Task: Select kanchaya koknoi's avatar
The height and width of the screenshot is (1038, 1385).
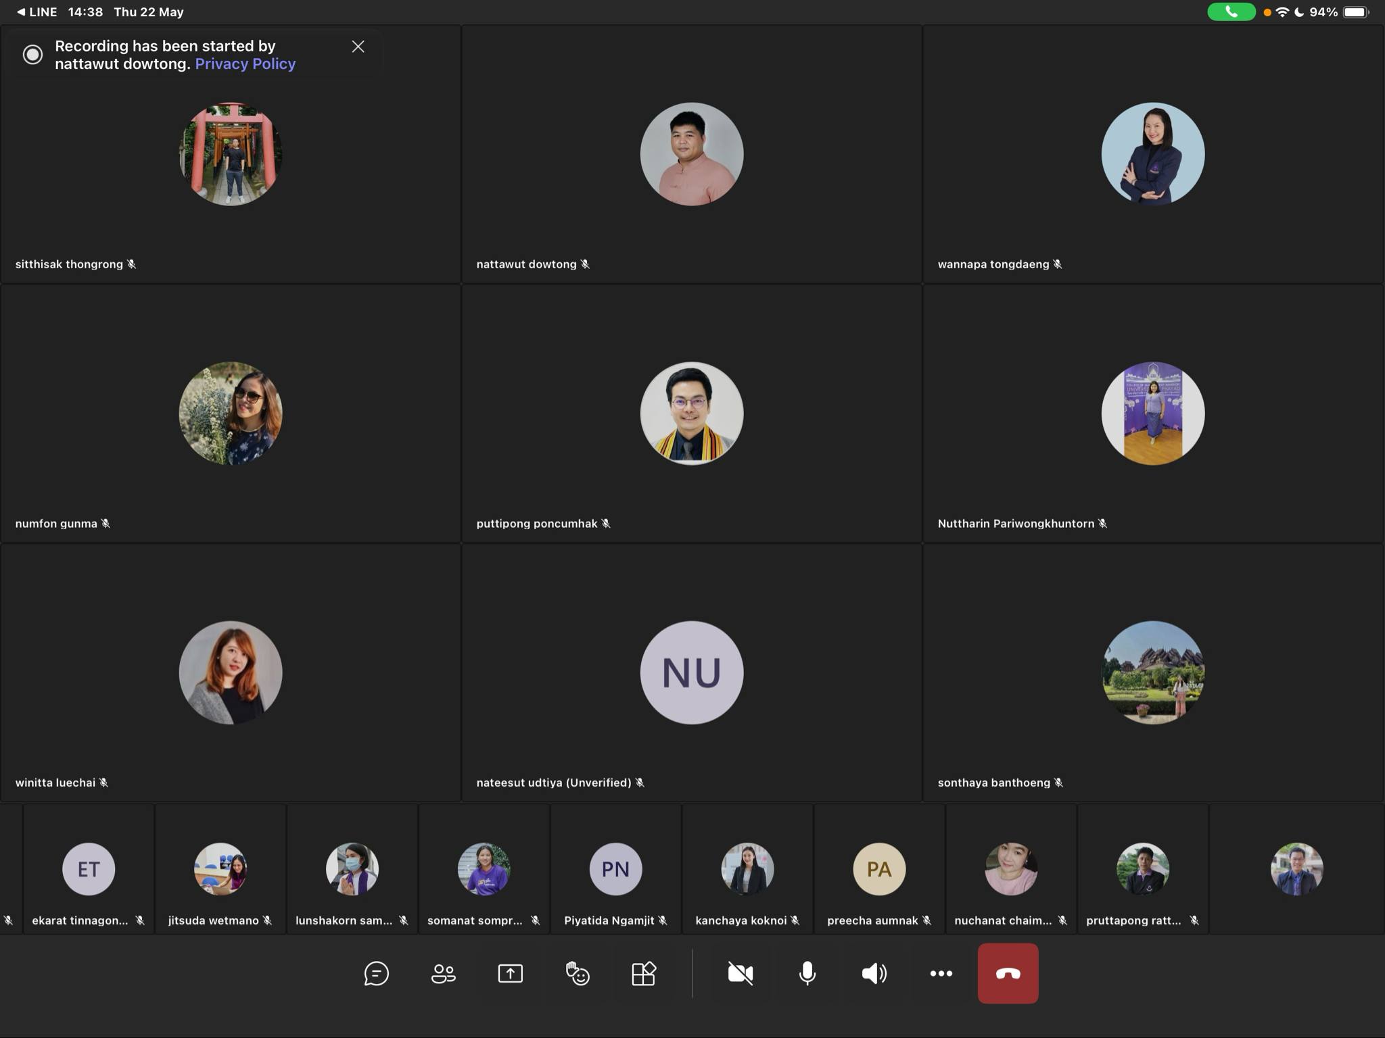Action: [747, 868]
